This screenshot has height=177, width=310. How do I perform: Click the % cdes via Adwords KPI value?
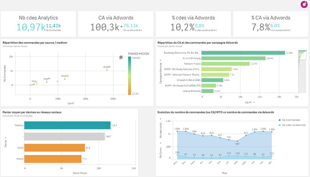click(x=182, y=27)
